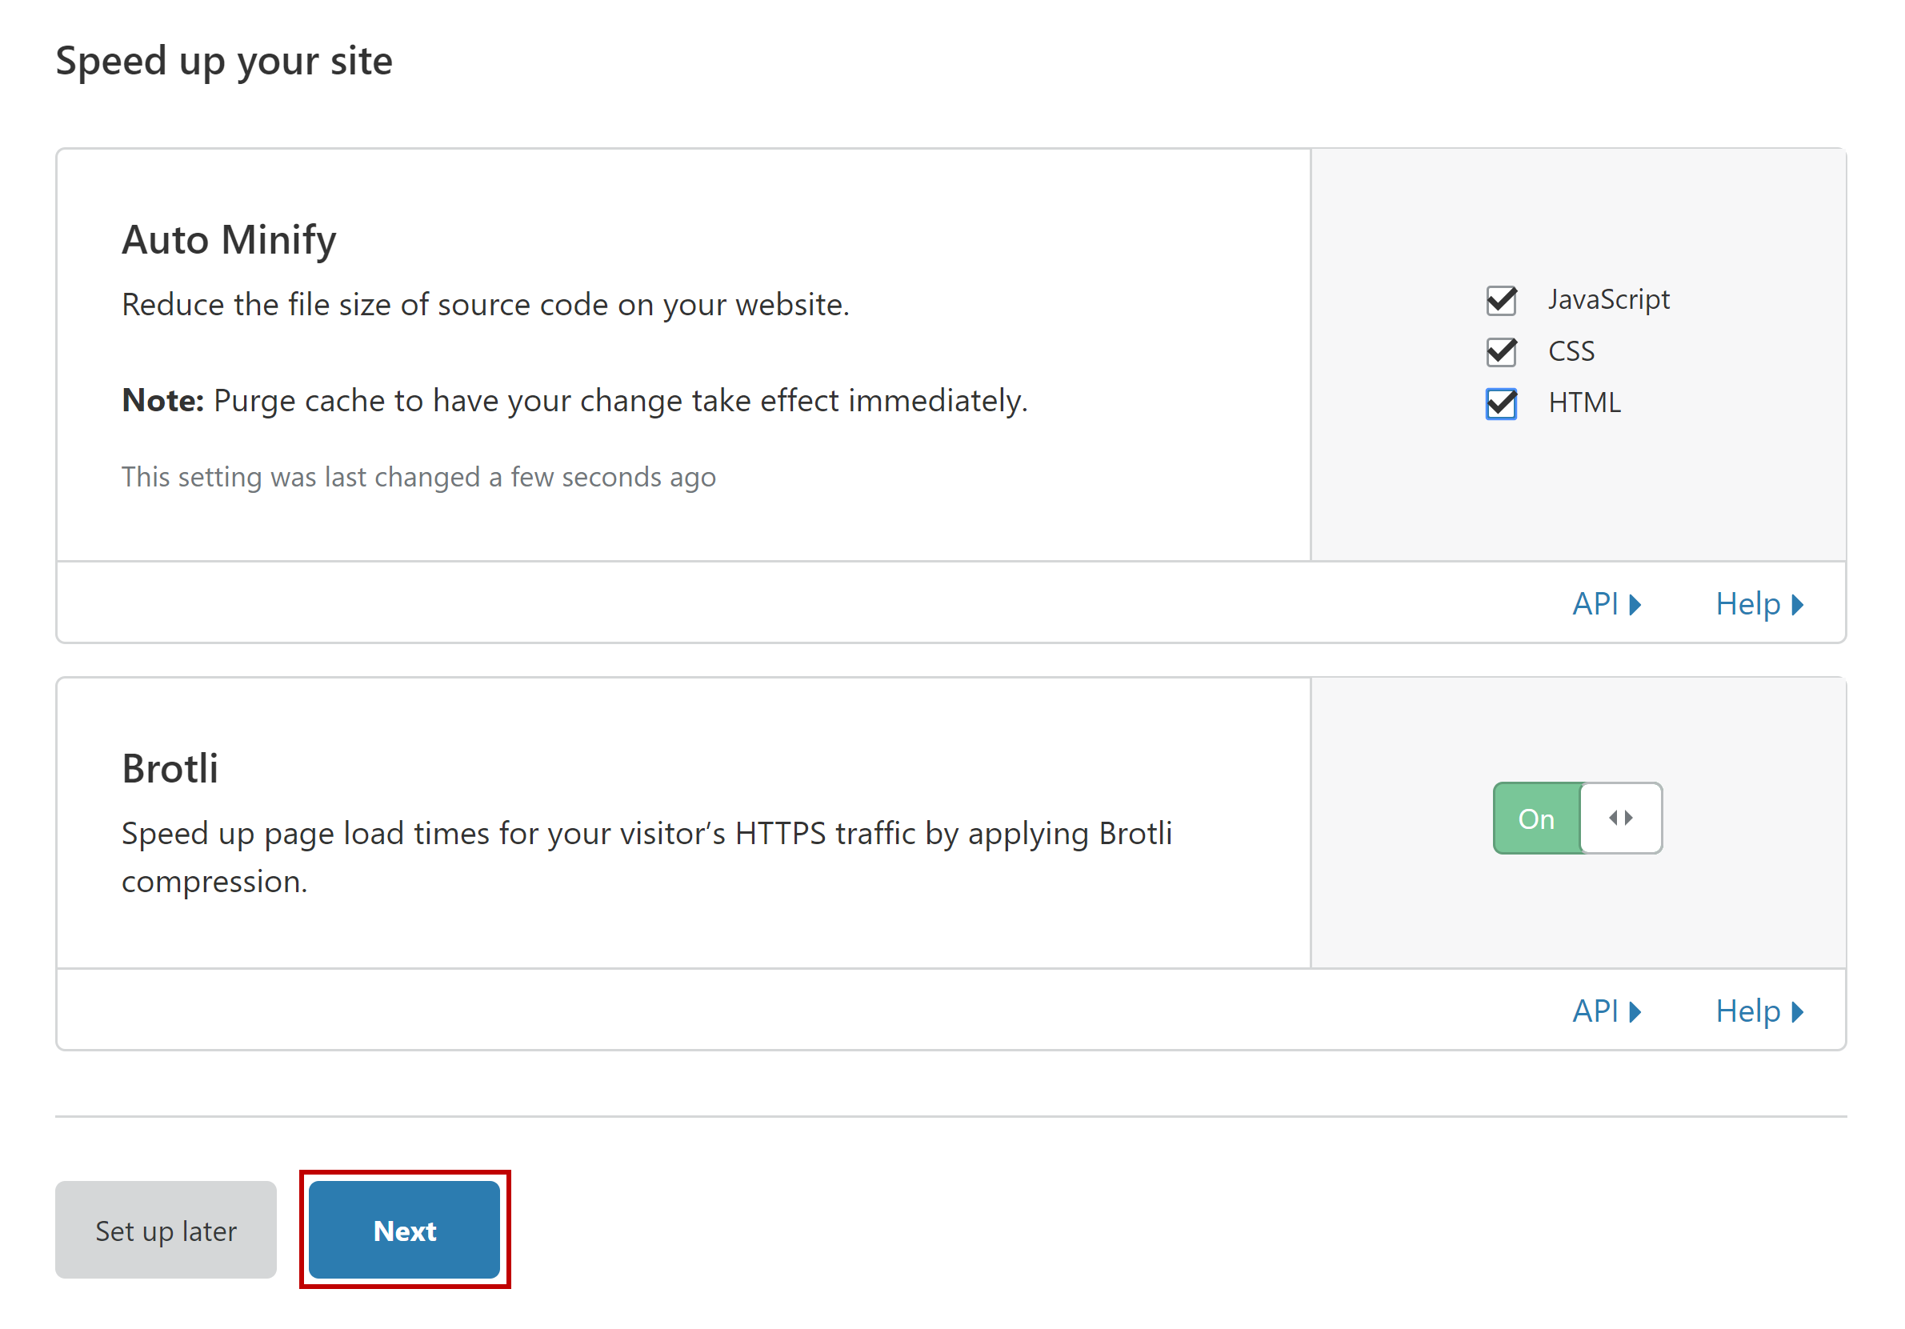Click arrow icon beside Auto Minify API

coord(1635,605)
